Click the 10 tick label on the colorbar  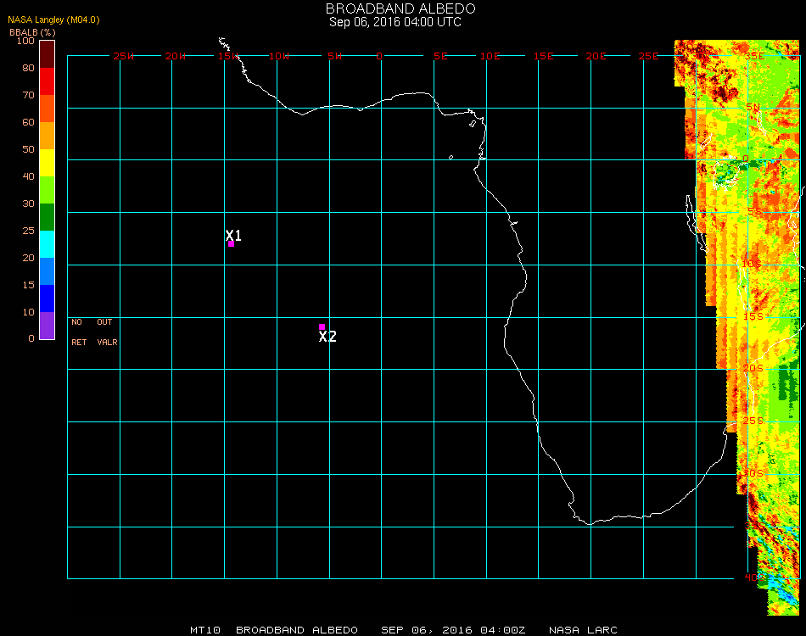point(28,312)
